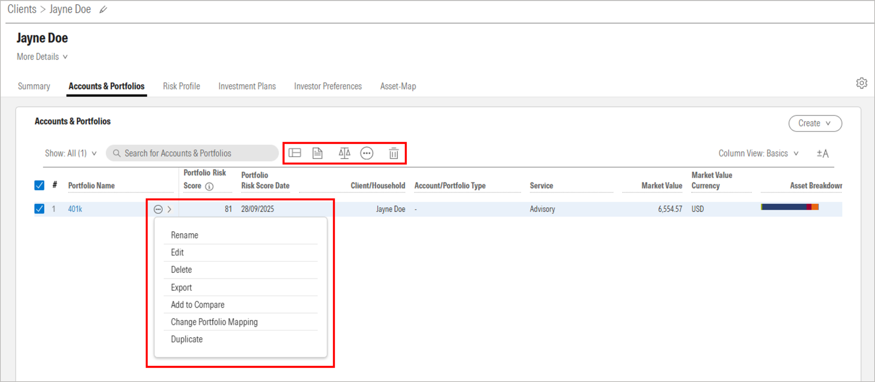Select the Accounts & Portfolios tab
This screenshot has height=382, width=875.
(106, 86)
